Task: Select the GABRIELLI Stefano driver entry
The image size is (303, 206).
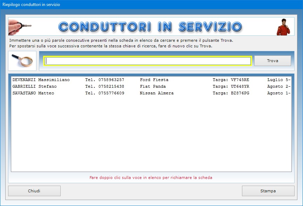Action: tap(34, 86)
